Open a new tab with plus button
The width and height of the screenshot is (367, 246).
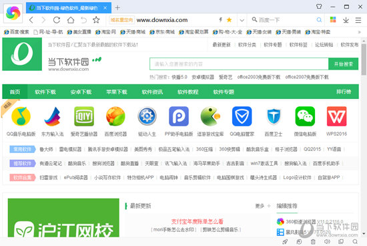tap(117, 8)
